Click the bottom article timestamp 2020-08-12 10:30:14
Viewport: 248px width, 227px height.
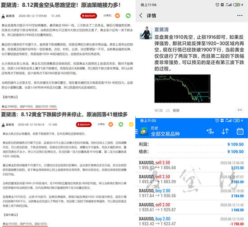pos(31,125)
